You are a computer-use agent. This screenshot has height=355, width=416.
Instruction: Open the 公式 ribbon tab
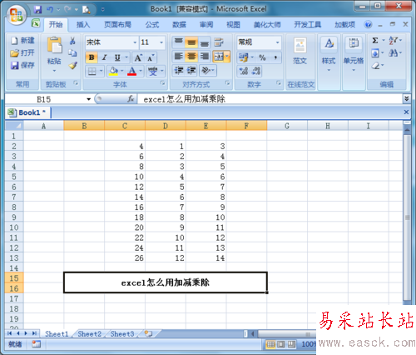(152, 25)
